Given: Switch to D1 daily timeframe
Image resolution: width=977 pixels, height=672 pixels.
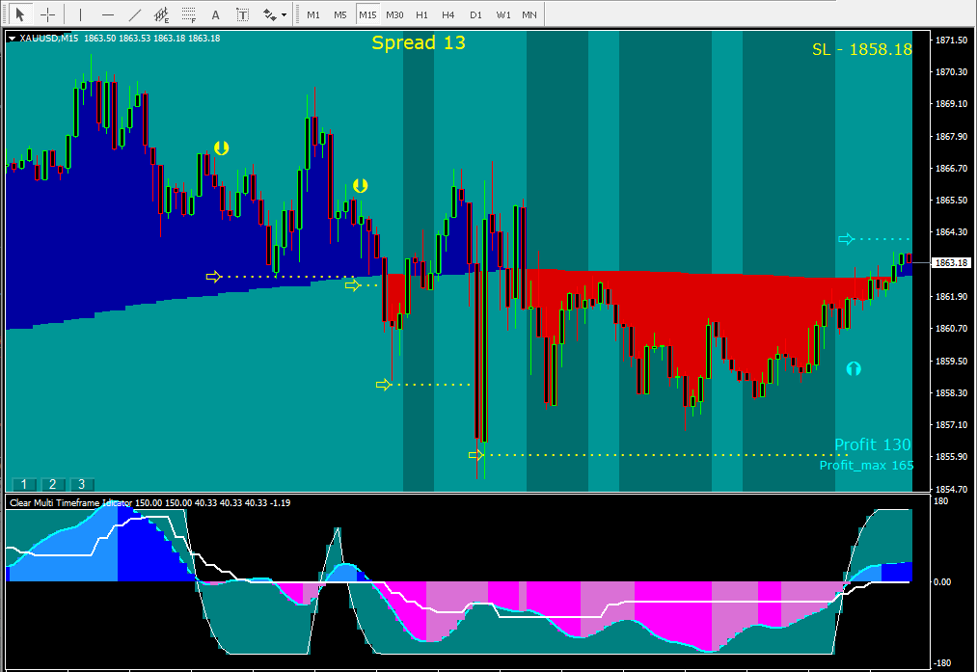Looking at the screenshot, I should [476, 14].
